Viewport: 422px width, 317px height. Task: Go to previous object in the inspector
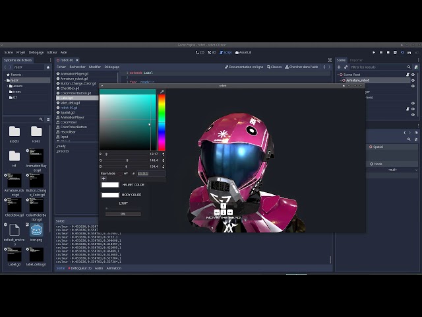point(405,133)
